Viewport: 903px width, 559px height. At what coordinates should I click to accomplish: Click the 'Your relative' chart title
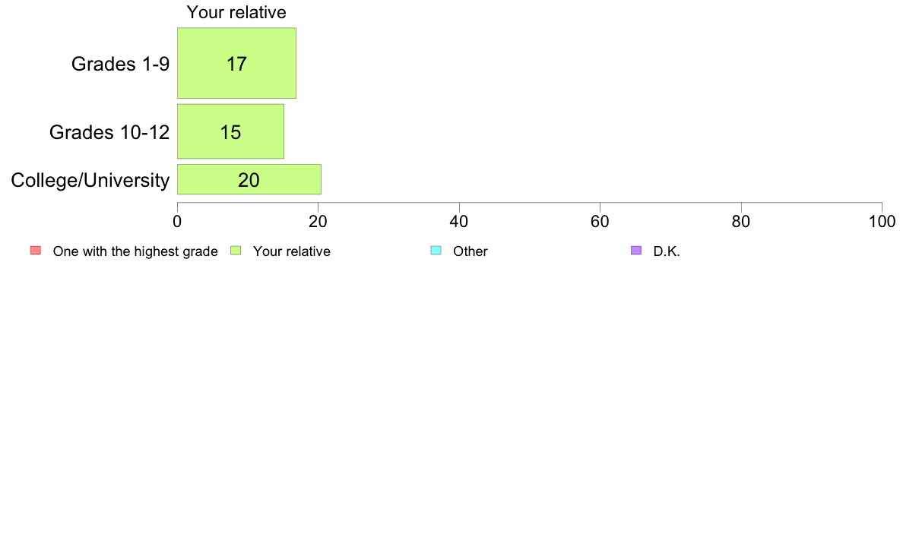click(236, 12)
